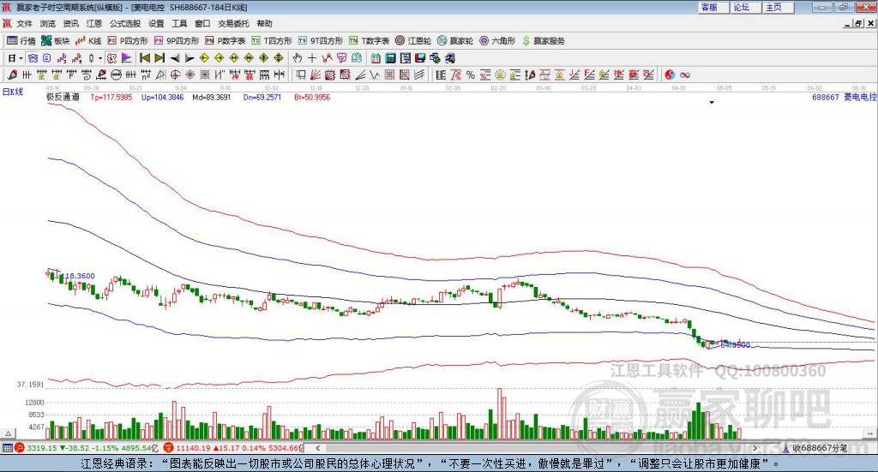
Task: Click the horizontal scrollbar right arrow
Action: 755,448
